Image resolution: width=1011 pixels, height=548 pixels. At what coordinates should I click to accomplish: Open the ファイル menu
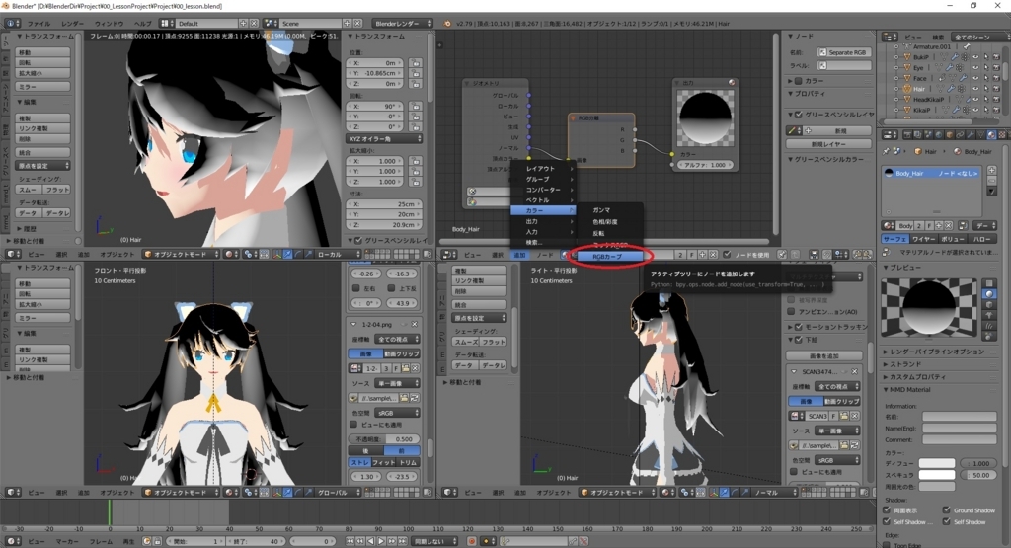[x=39, y=24]
